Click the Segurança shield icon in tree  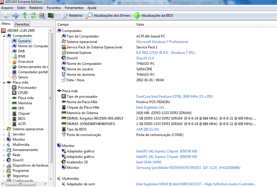click(x=9, y=176)
